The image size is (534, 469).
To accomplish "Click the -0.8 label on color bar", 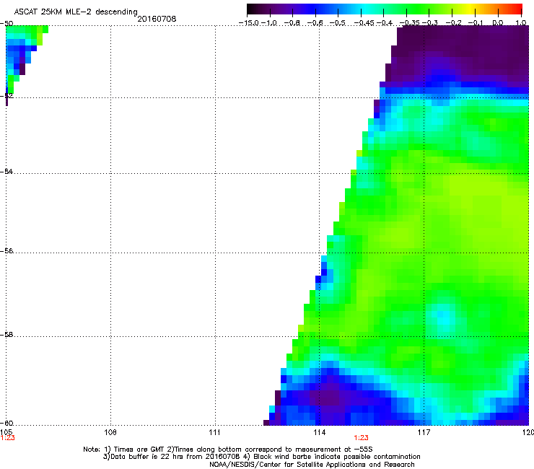I will click(292, 23).
